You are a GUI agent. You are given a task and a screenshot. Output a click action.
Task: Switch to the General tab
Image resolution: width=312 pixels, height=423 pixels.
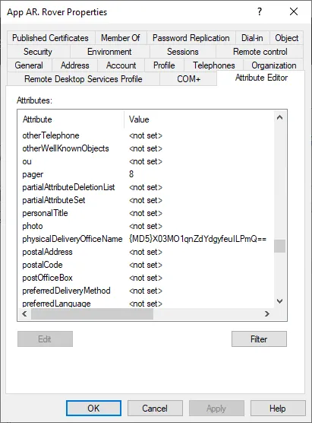click(29, 65)
